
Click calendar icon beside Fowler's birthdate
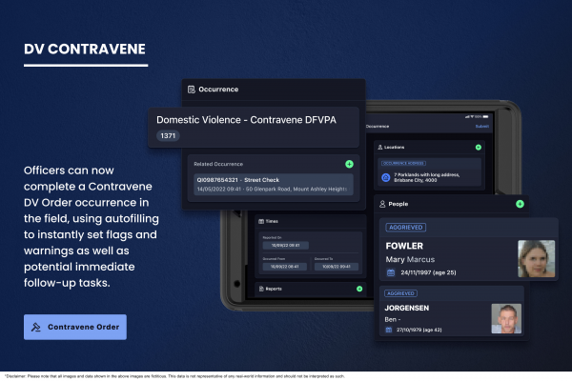(391, 273)
